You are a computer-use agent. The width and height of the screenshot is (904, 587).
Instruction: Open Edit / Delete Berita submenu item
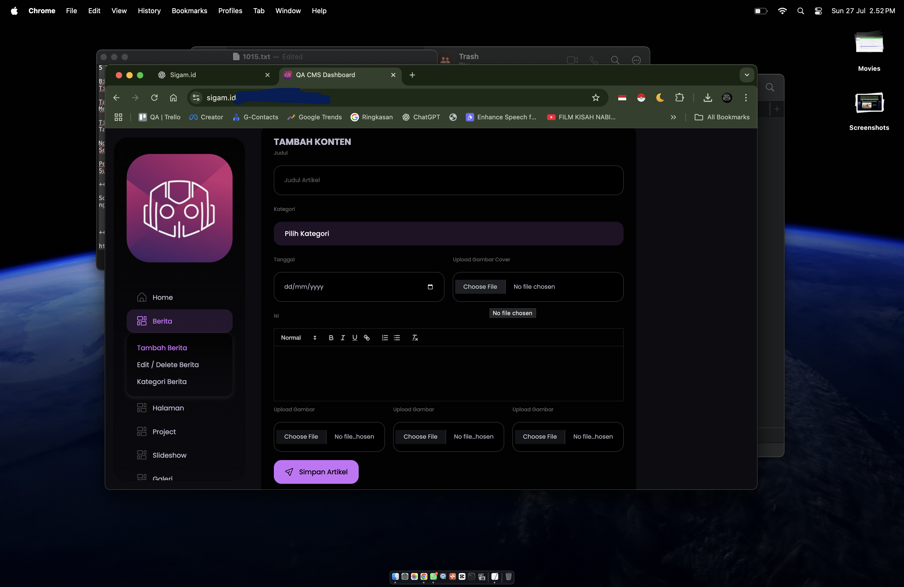coord(168,364)
